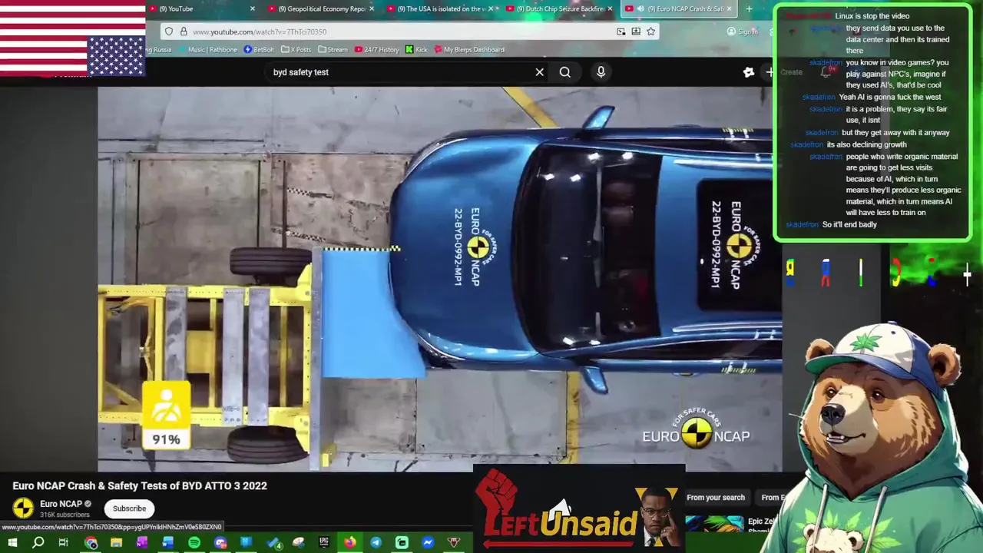Click the blue notes app icon in the taskbar

[x=246, y=543]
